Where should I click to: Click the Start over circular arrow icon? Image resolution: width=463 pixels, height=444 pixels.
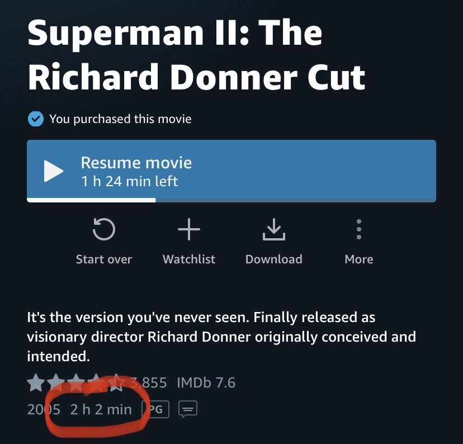click(104, 229)
